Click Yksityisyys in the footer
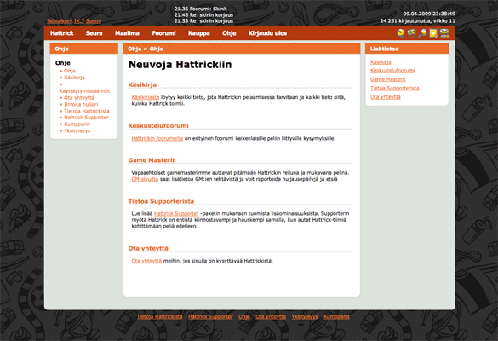The image size is (498, 341). click(305, 317)
